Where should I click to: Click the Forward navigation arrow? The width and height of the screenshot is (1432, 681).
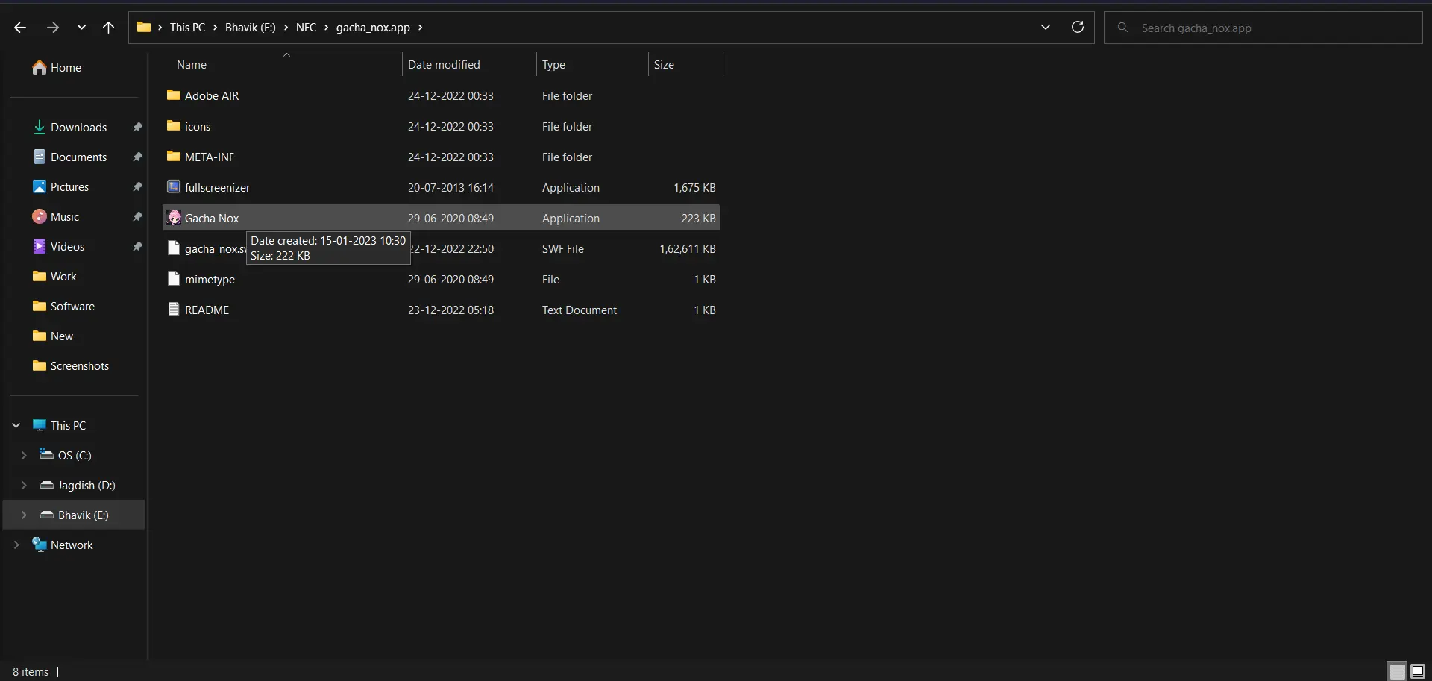pyautogui.click(x=52, y=28)
